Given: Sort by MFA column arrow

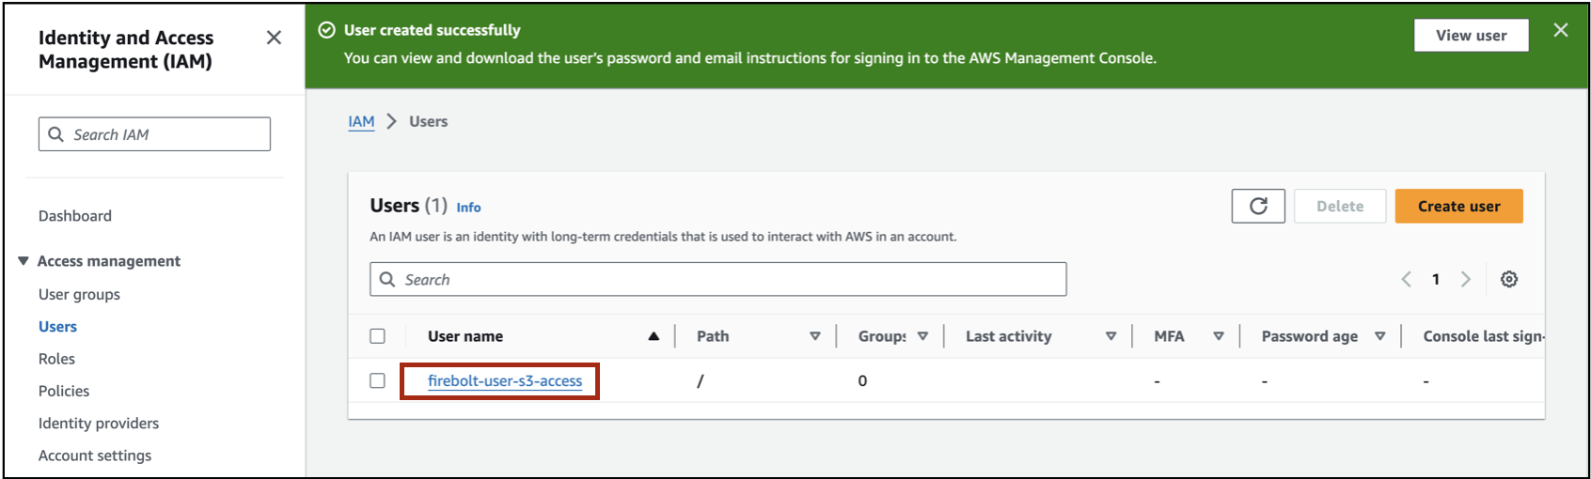Looking at the screenshot, I should [x=1219, y=336].
